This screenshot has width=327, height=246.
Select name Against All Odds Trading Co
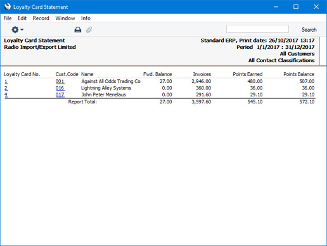tap(111, 81)
